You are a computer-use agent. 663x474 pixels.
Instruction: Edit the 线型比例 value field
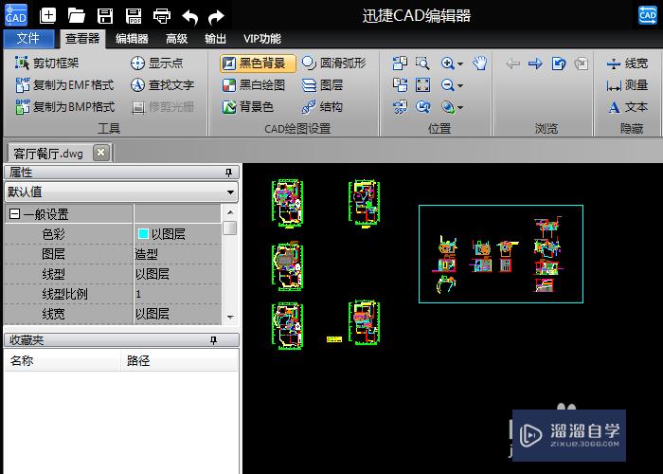[178, 294]
